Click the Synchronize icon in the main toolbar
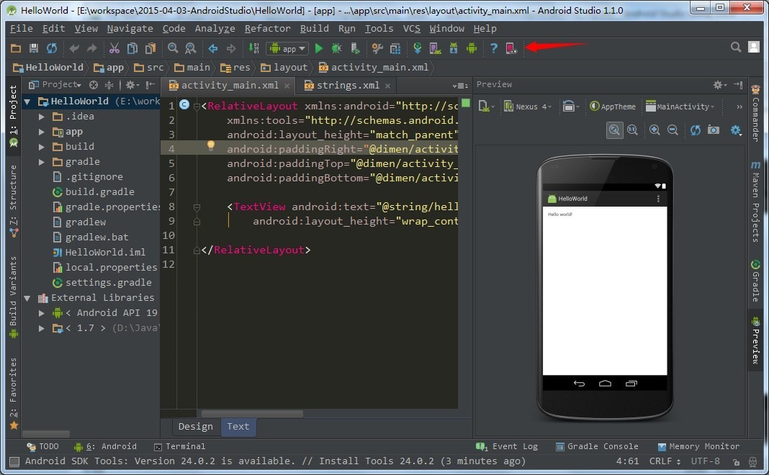This screenshot has width=769, height=475. pyautogui.click(x=52, y=48)
